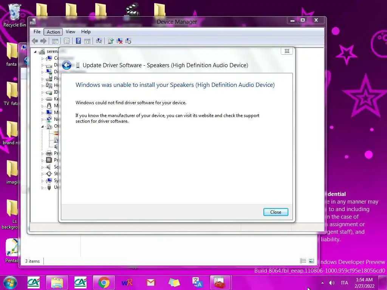Select the mouse device icon in the tree
Image resolution: width=387 pixels, height=290 pixels.
[49, 106]
